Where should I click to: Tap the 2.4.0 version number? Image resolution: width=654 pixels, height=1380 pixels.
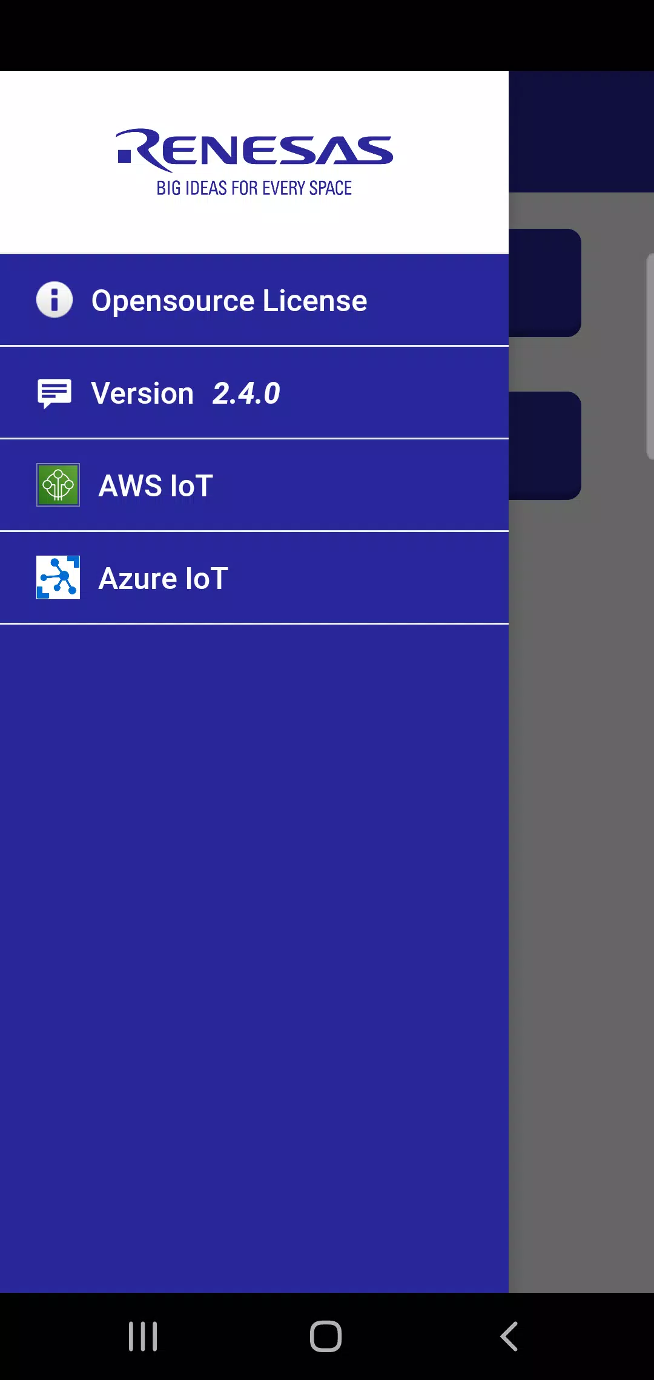pos(246,393)
